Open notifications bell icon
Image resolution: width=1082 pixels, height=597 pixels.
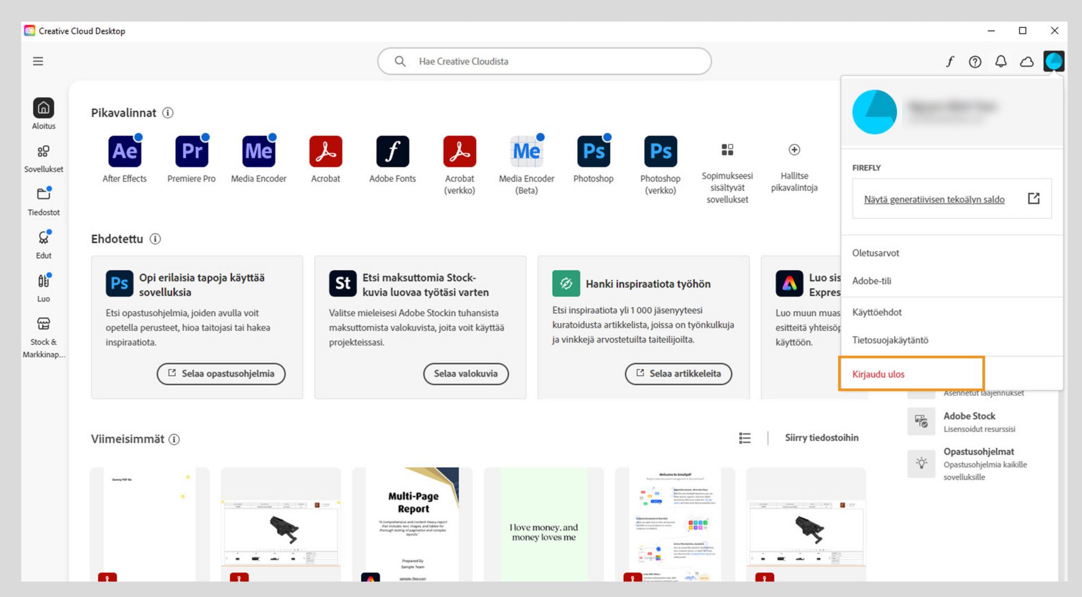1001,62
